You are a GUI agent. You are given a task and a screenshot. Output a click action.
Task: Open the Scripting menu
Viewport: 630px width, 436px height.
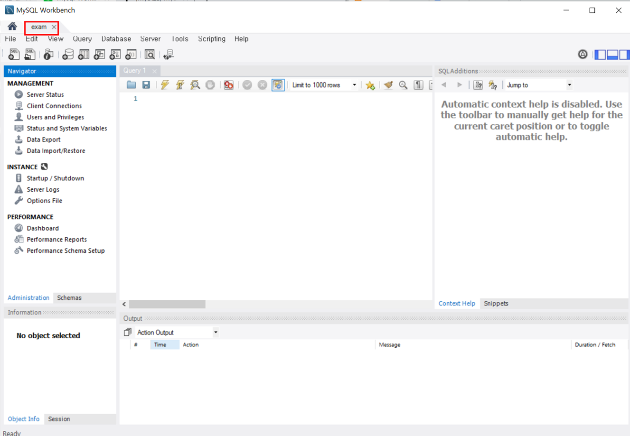tap(212, 39)
